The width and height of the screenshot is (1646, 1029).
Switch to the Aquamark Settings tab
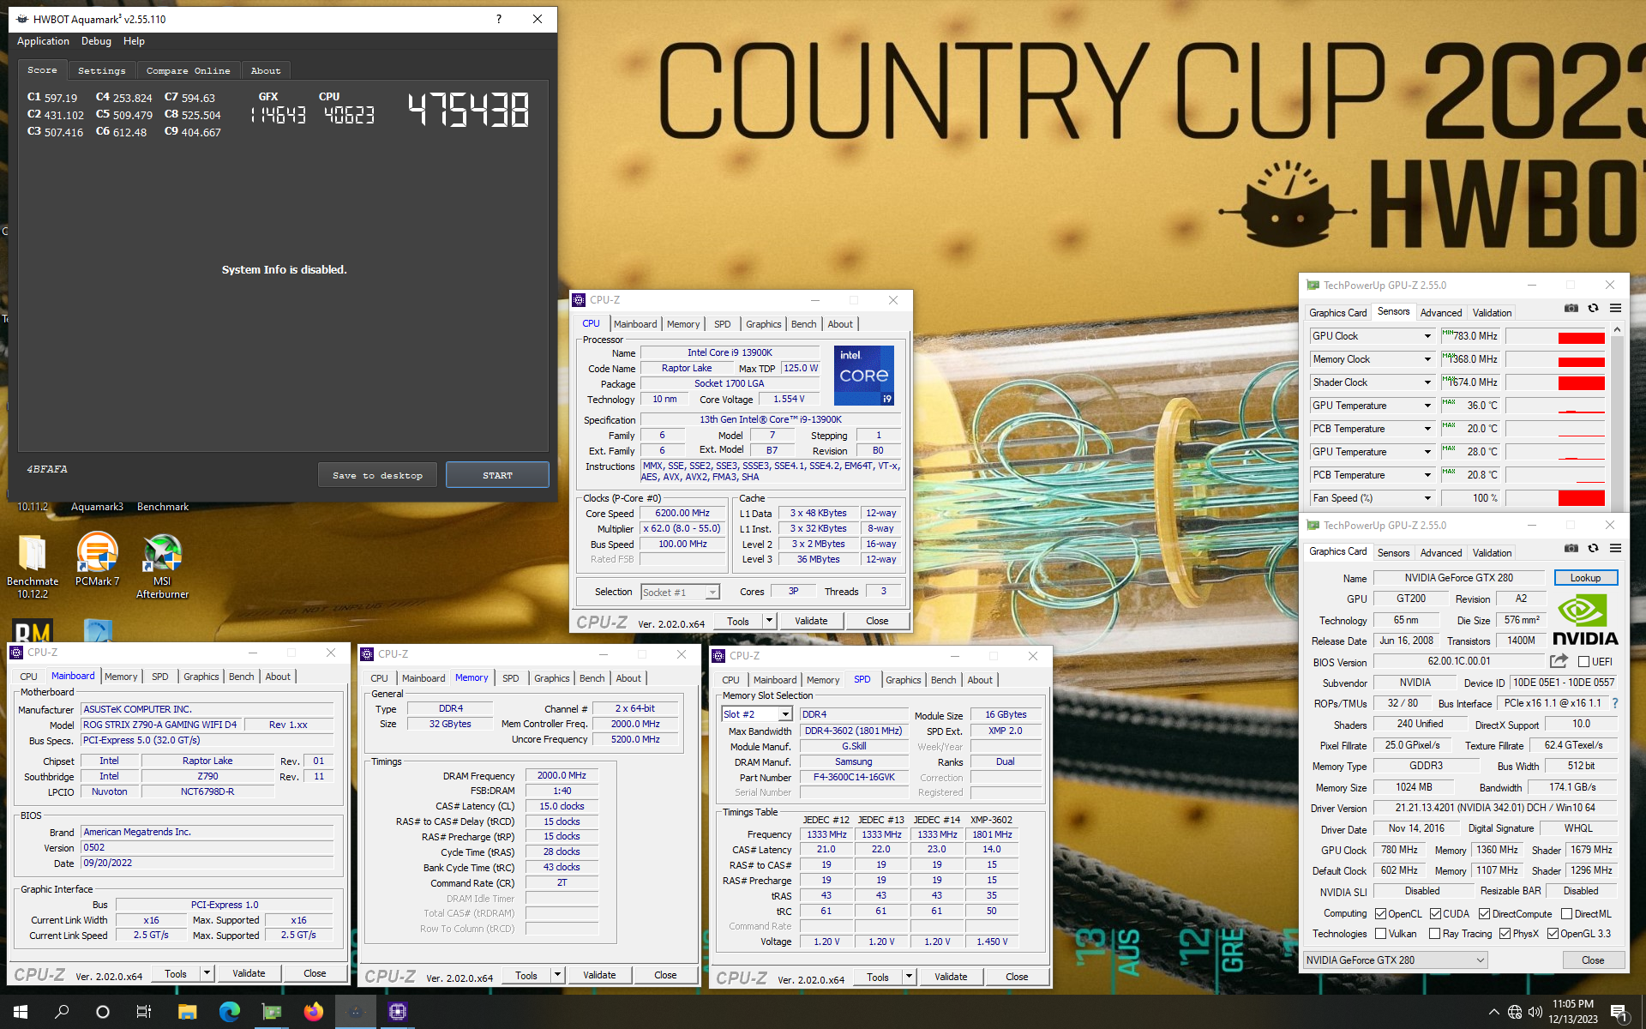coord(101,70)
